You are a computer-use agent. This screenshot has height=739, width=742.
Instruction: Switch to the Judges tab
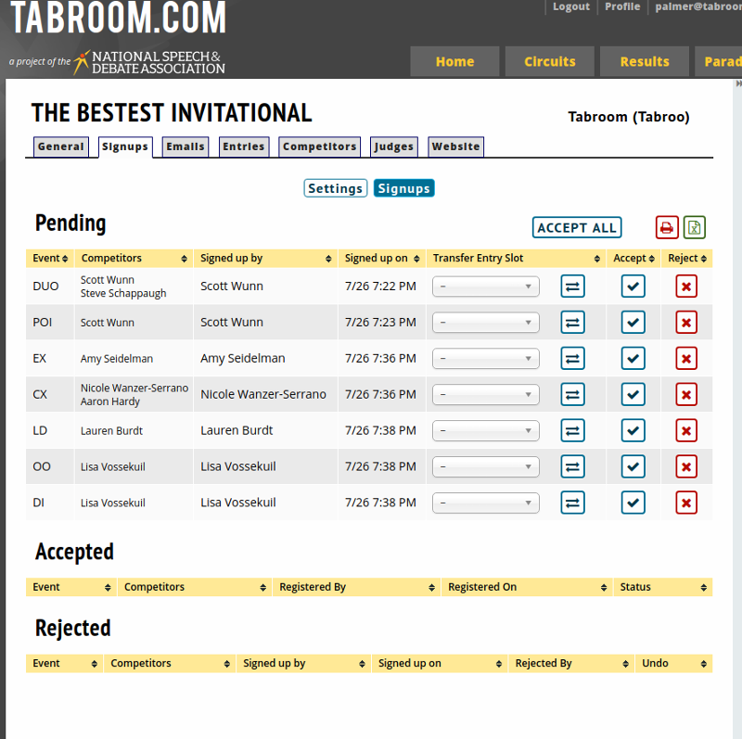[394, 147]
